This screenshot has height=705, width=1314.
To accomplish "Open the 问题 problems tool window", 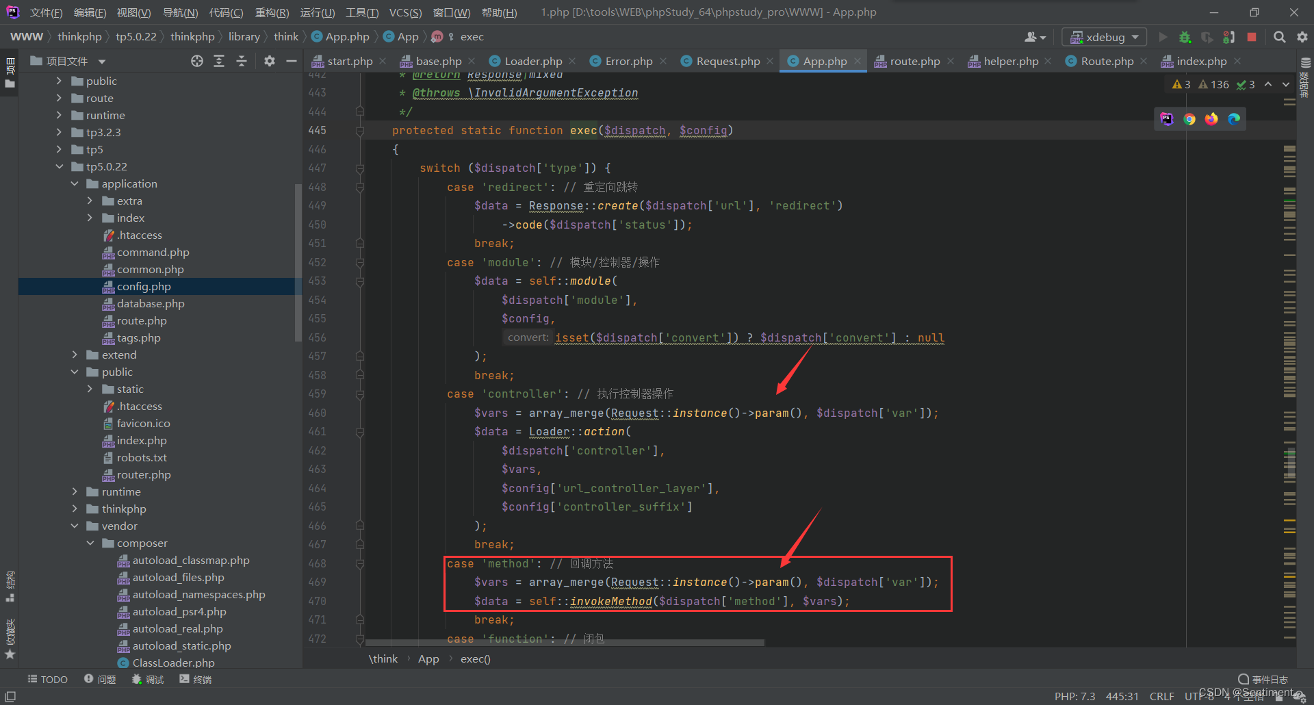I will tap(100, 679).
